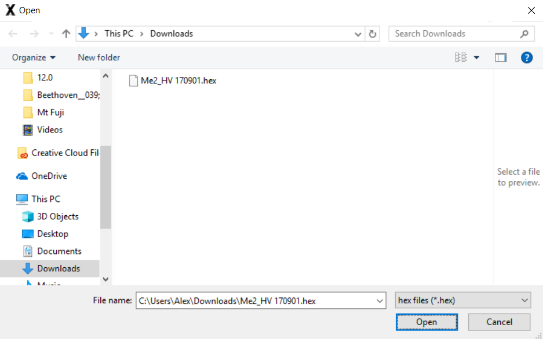
Task: Open Documents in the navigation pane
Action: (59, 251)
